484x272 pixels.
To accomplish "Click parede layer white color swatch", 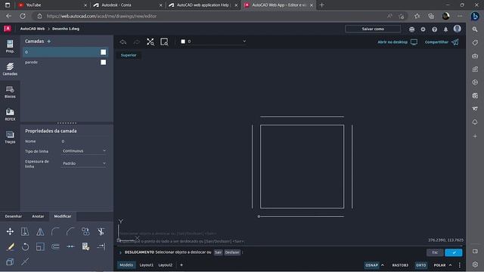I will (x=103, y=62).
